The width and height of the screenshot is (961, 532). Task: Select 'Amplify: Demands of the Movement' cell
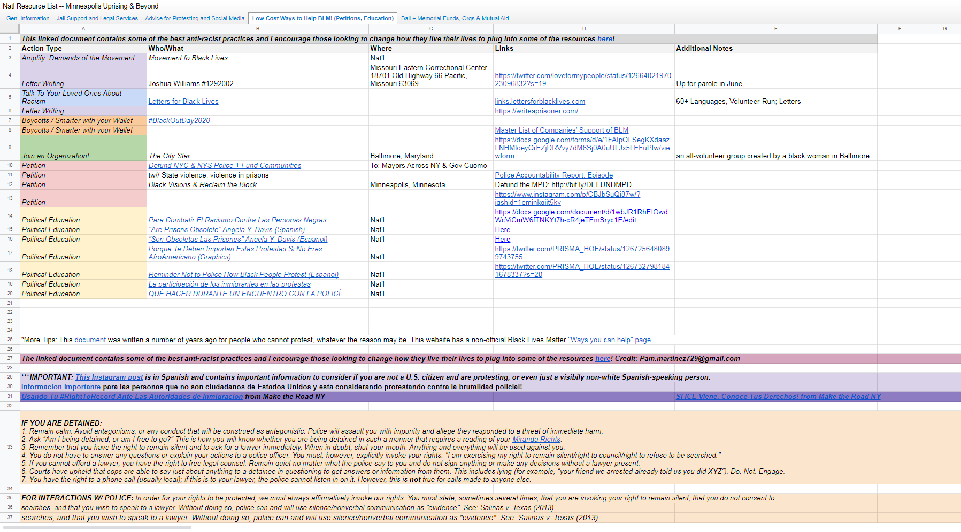pyautogui.click(x=83, y=58)
